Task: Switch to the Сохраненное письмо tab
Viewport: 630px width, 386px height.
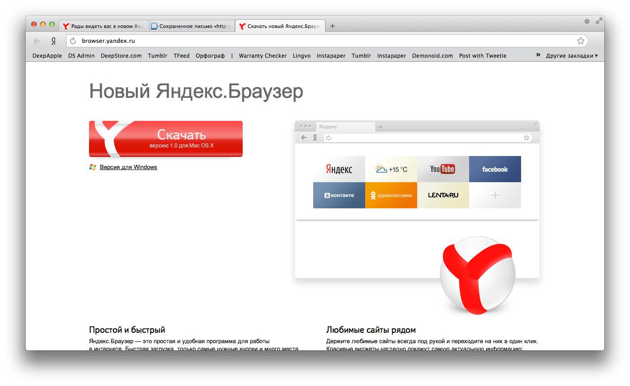Action: pyautogui.click(x=192, y=26)
